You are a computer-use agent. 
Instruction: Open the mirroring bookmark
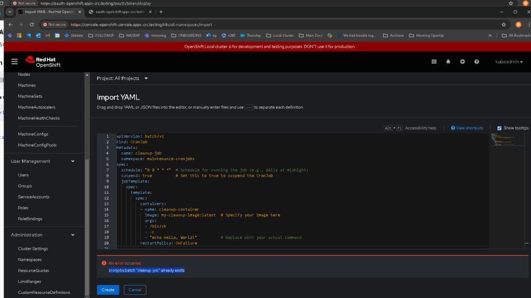click(x=155, y=36)
